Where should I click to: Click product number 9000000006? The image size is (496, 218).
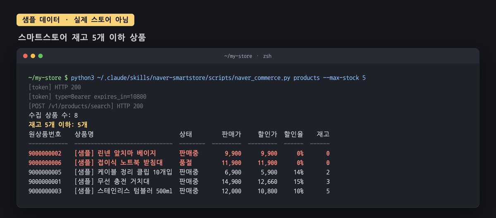point(45,162)
